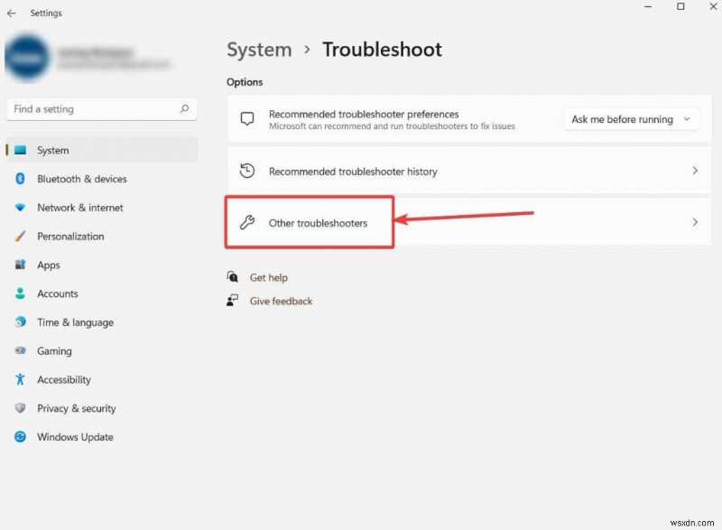Click the wrench icon beside Other troubleshooters
The image size is (722, 530).
tap(246, 221)
